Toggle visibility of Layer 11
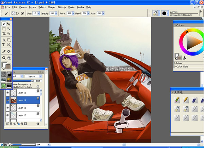Image resolution: width=204 pixels, height=148 pixels. tap(8, 108)
